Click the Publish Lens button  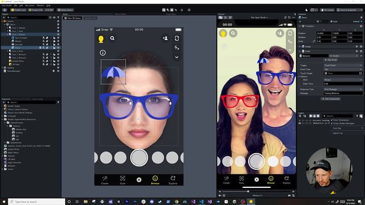click(x=18, y=10)
